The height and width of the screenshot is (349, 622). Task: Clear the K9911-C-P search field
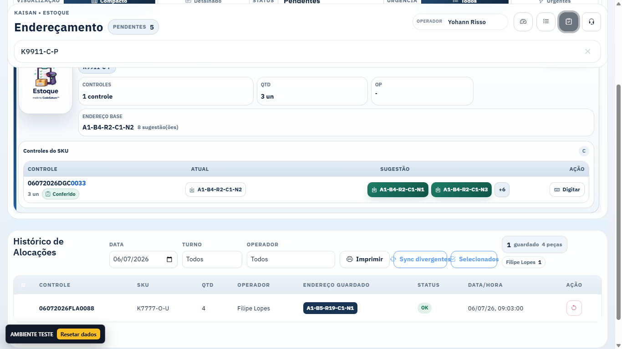tap(588, 51)
